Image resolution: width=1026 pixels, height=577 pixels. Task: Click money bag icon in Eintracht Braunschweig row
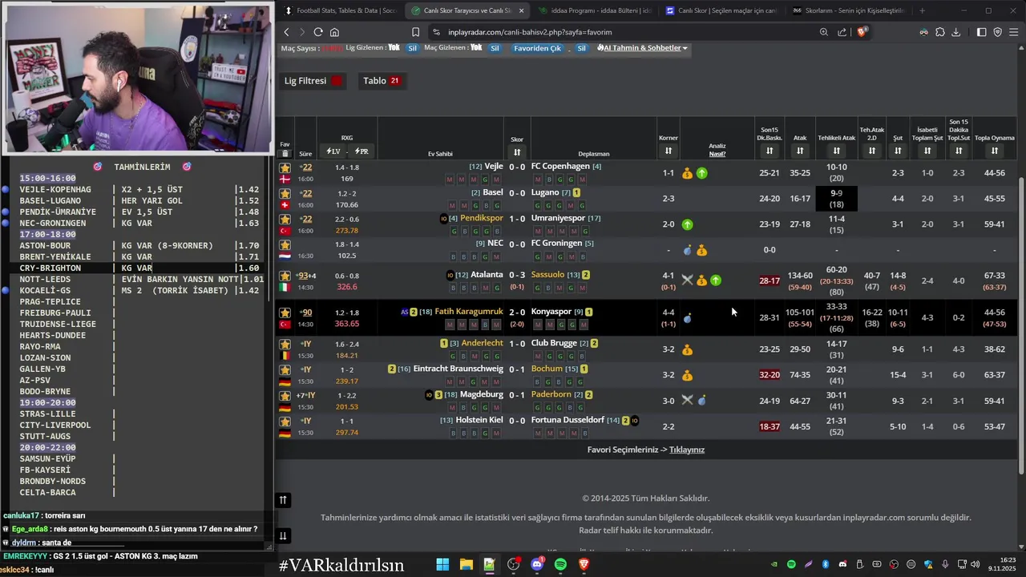[x=687, y=375]
